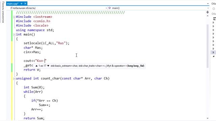
Task: Click the Sum++; line
Action: 45,105
